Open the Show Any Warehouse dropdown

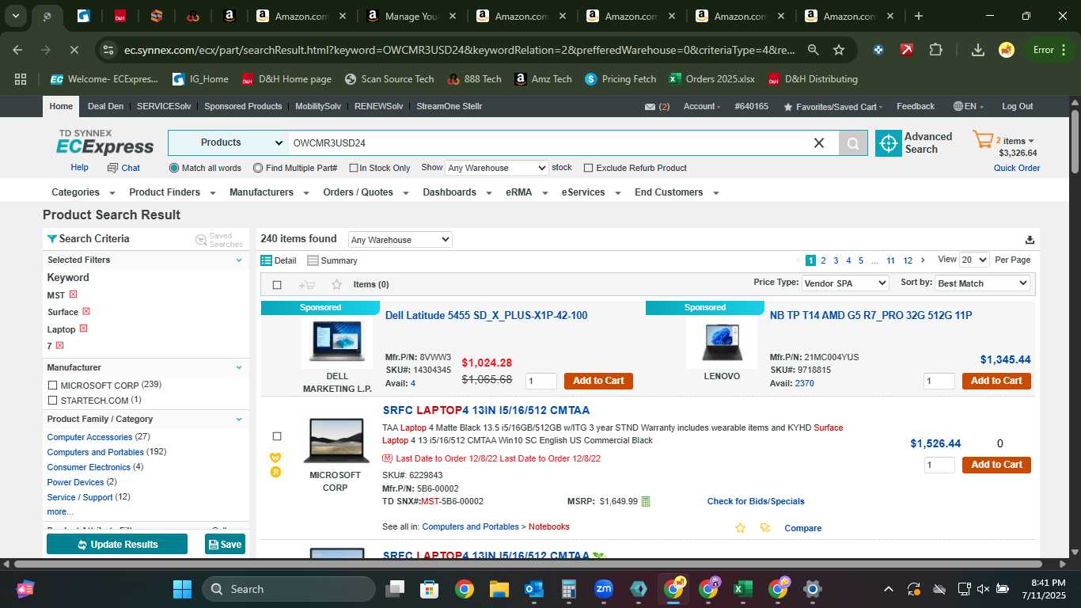coord(497,168)
